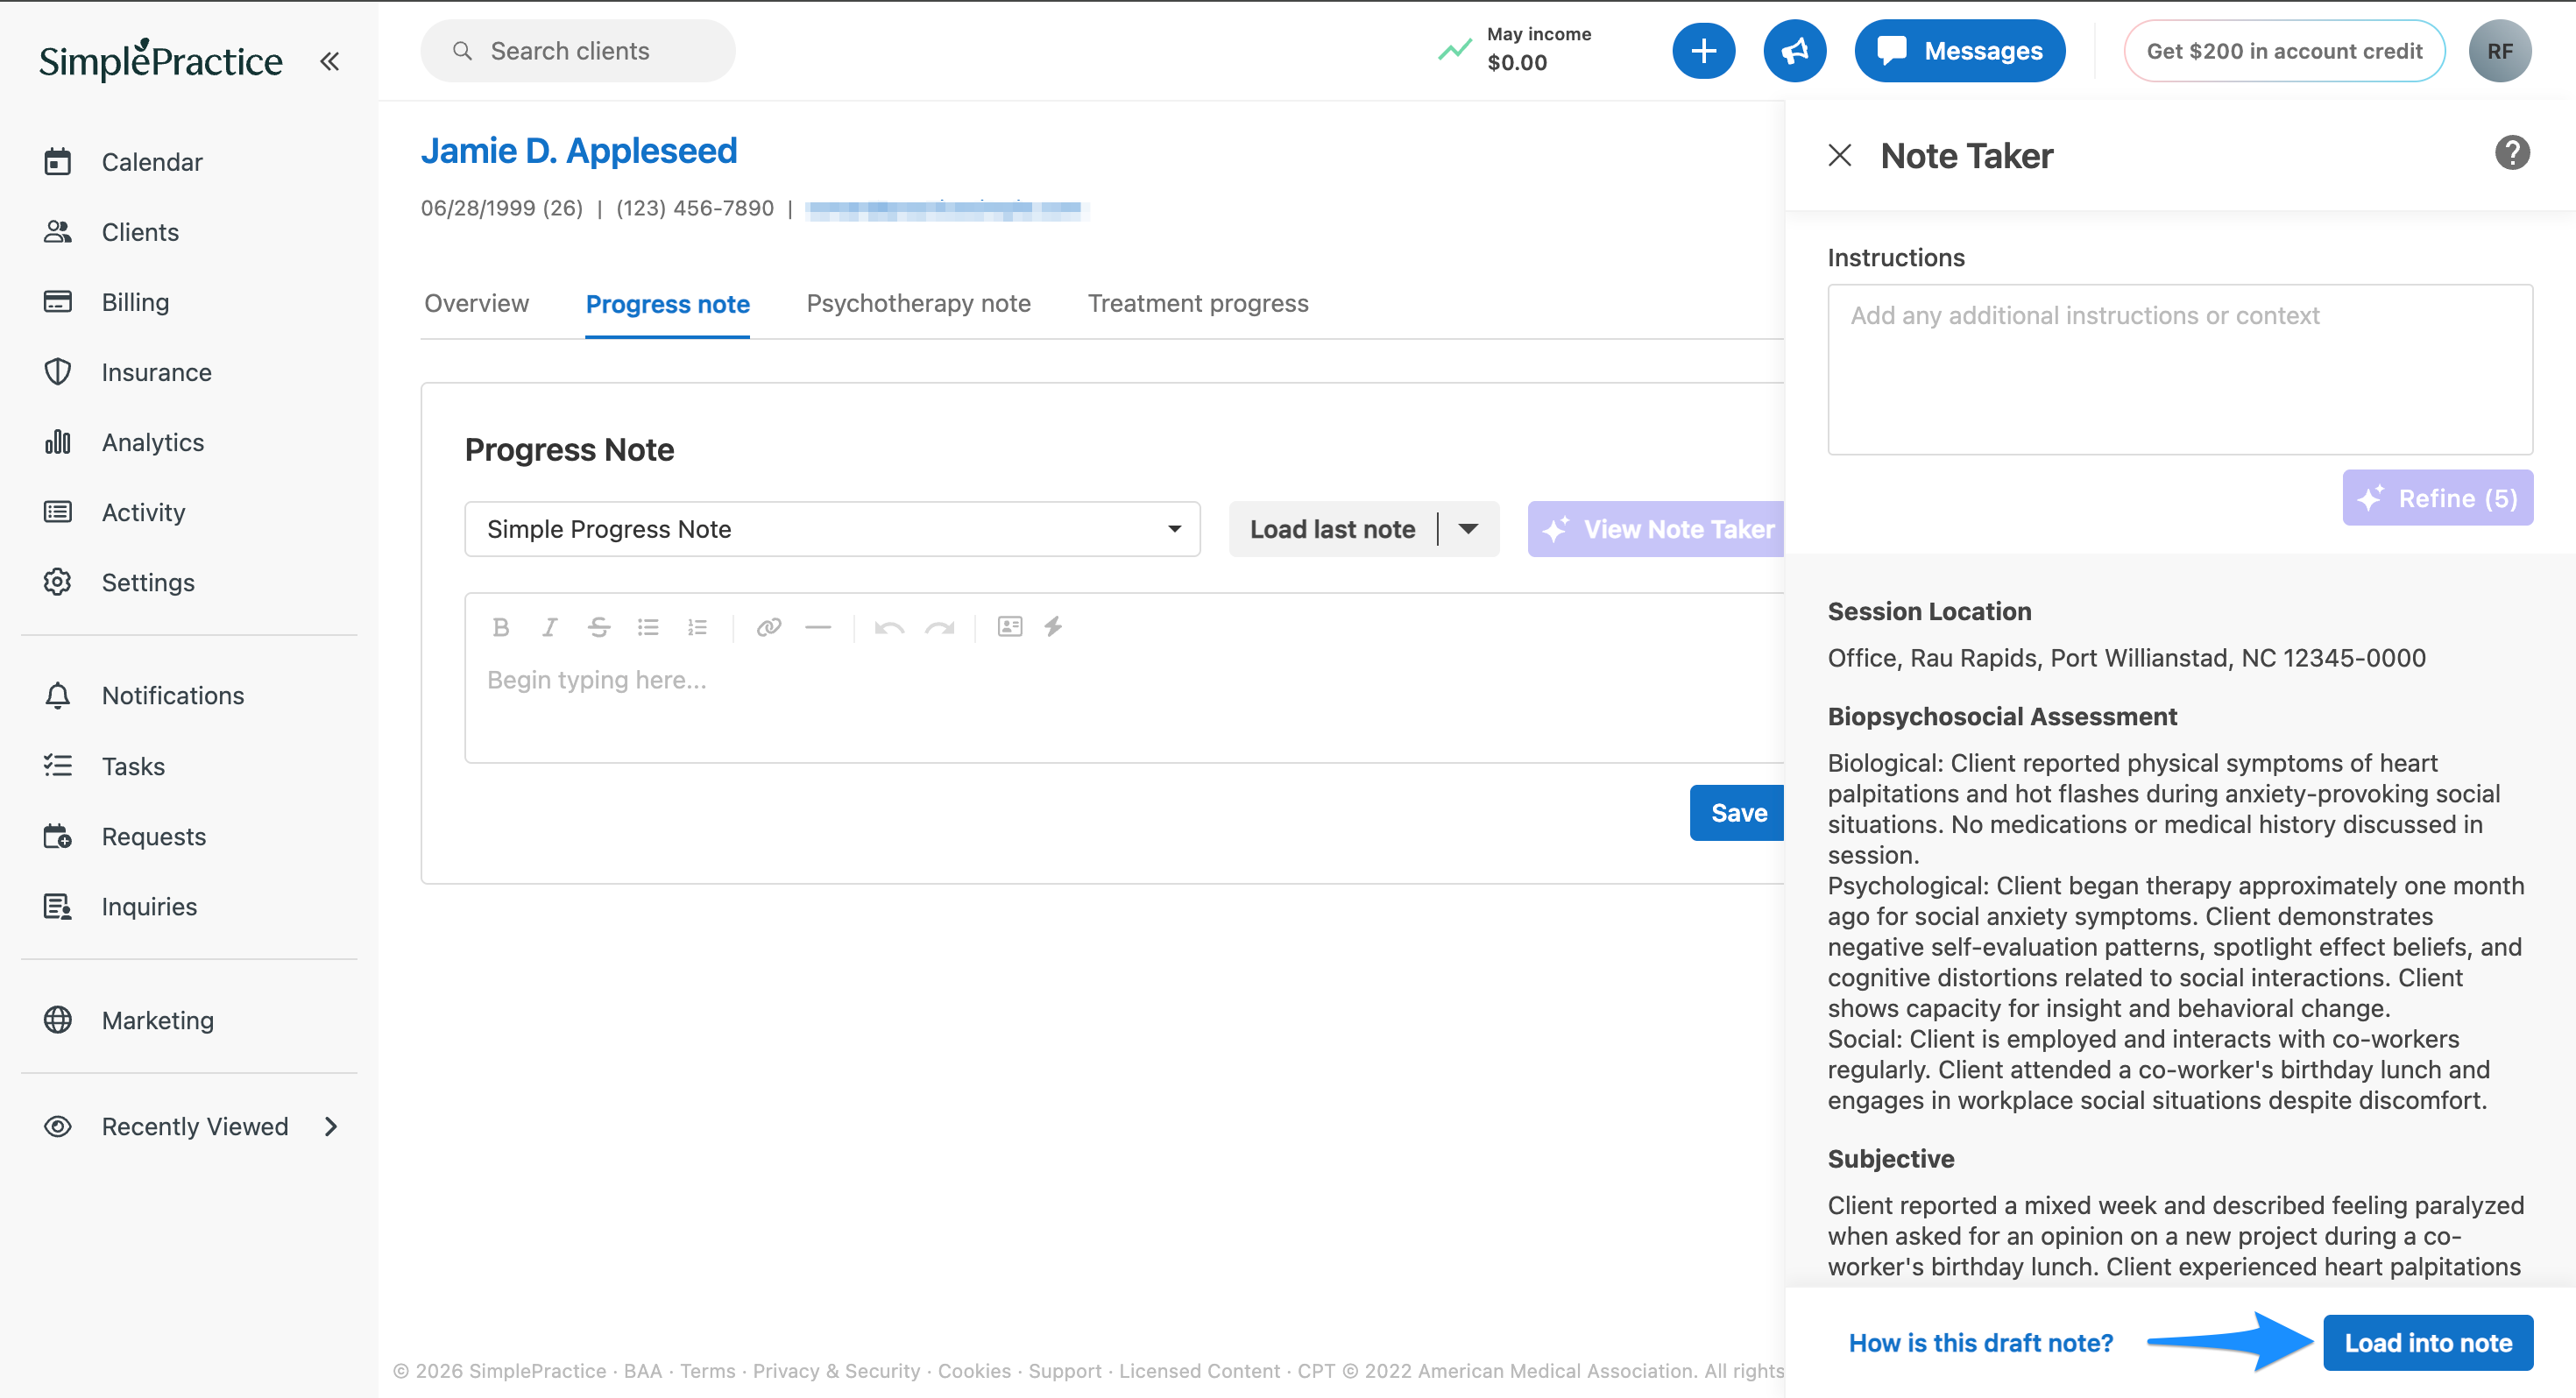Close the Note Taker panel
The image size is (2576, 1398).
(x=1839, y=155)
